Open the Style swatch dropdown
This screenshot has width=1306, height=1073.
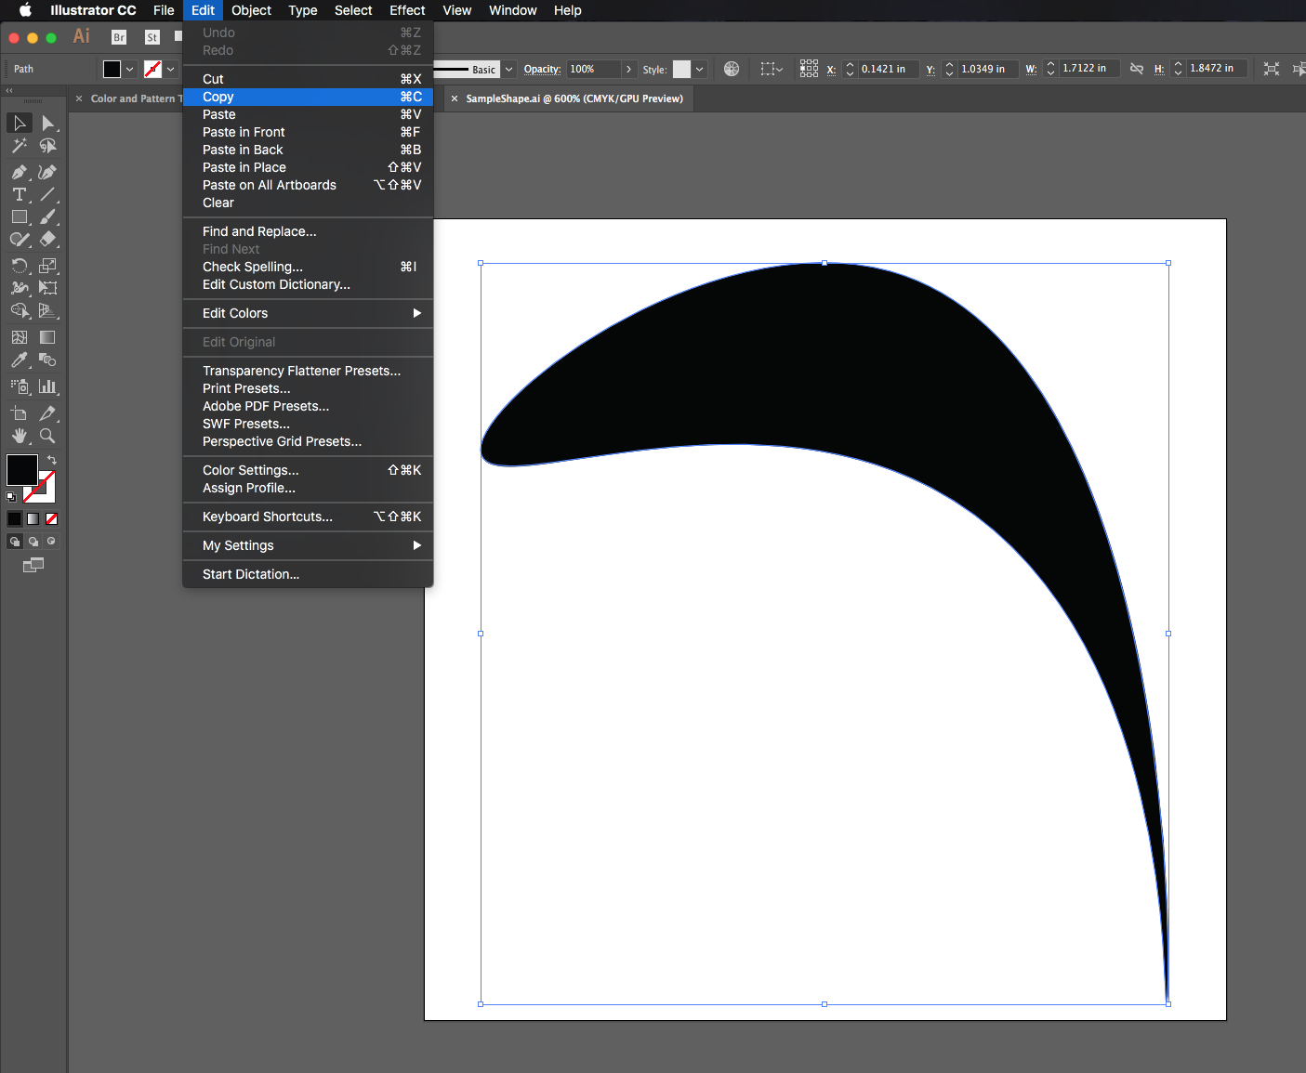[x=700, y=69]
